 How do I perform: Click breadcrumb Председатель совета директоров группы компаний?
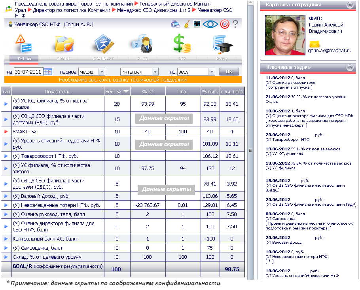tap(74, 4)
